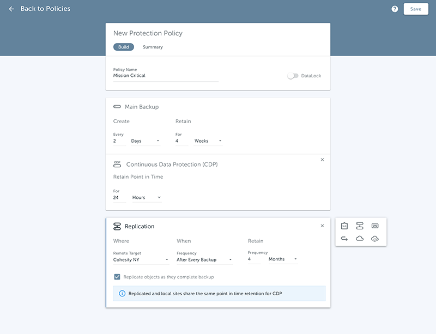Click the tape archive icon in the palette

(x=375, y=226)
